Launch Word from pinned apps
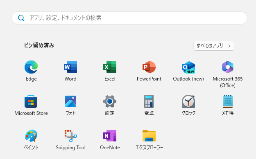 (x=70, y=67)
